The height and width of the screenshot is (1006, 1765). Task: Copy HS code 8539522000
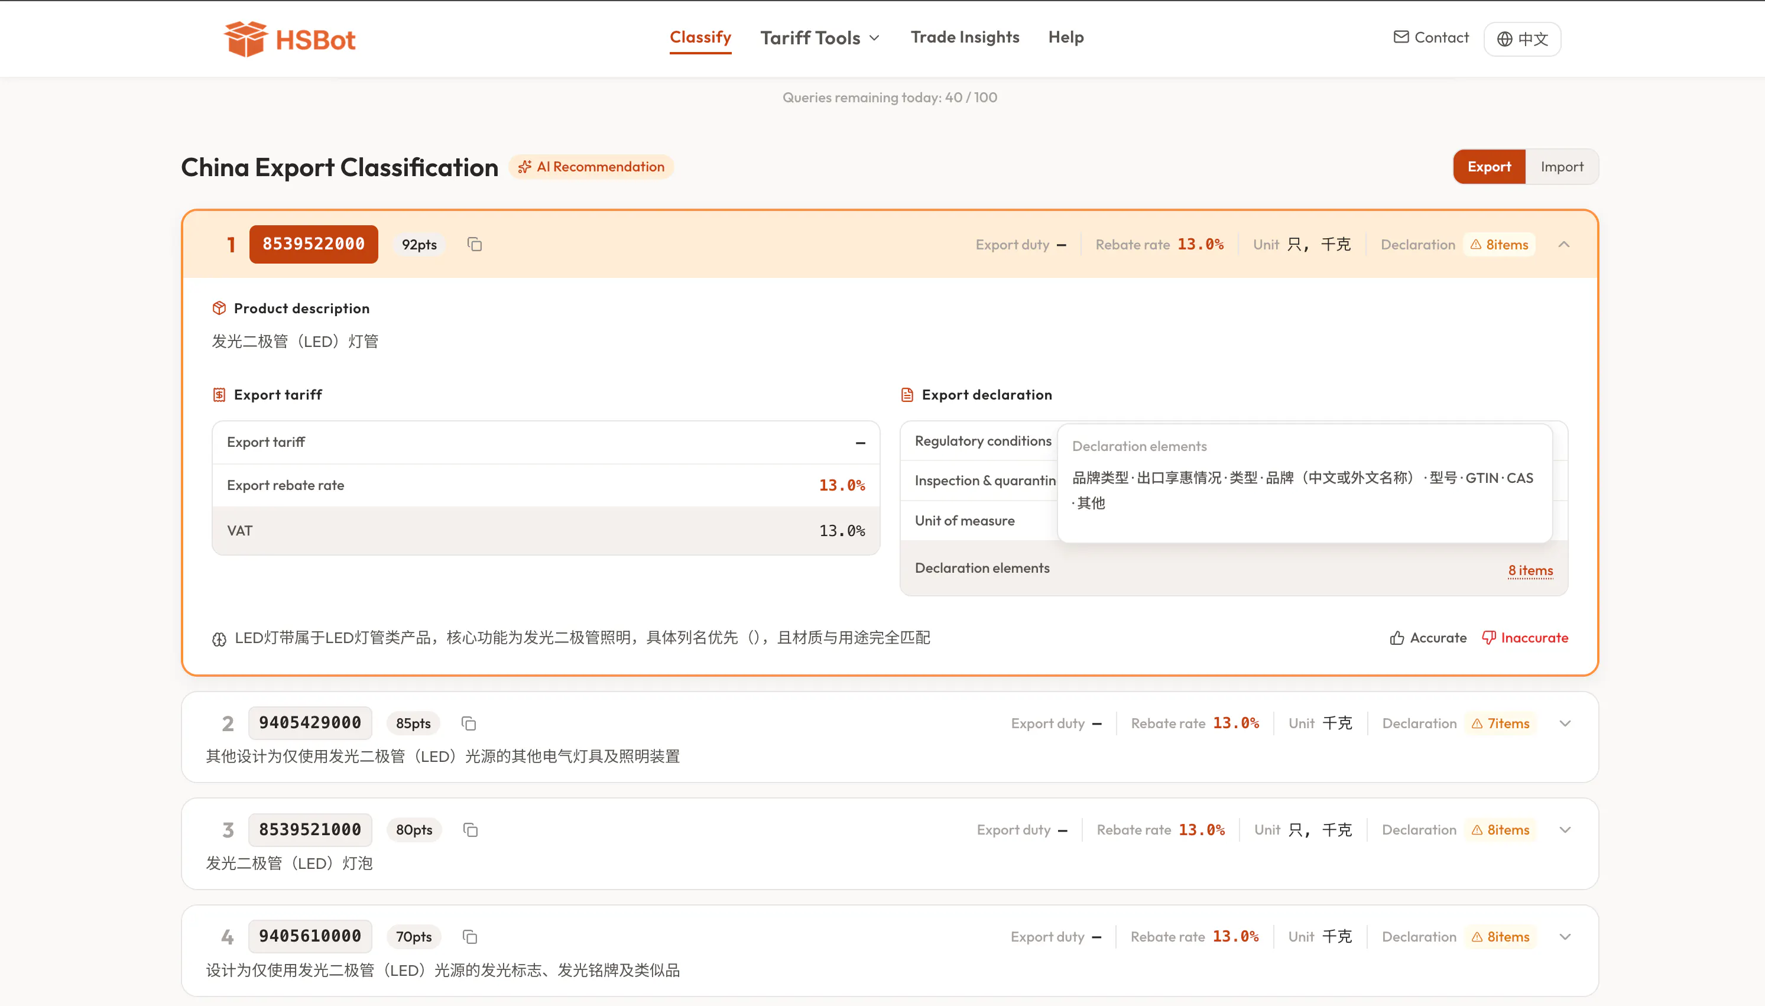pyautogui.click(x=475, y=245)
